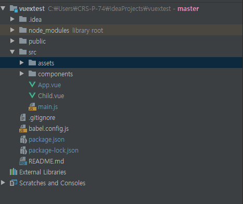243x204 pixels.
Task: Click the master branch label
Action: tap(188, 9)
